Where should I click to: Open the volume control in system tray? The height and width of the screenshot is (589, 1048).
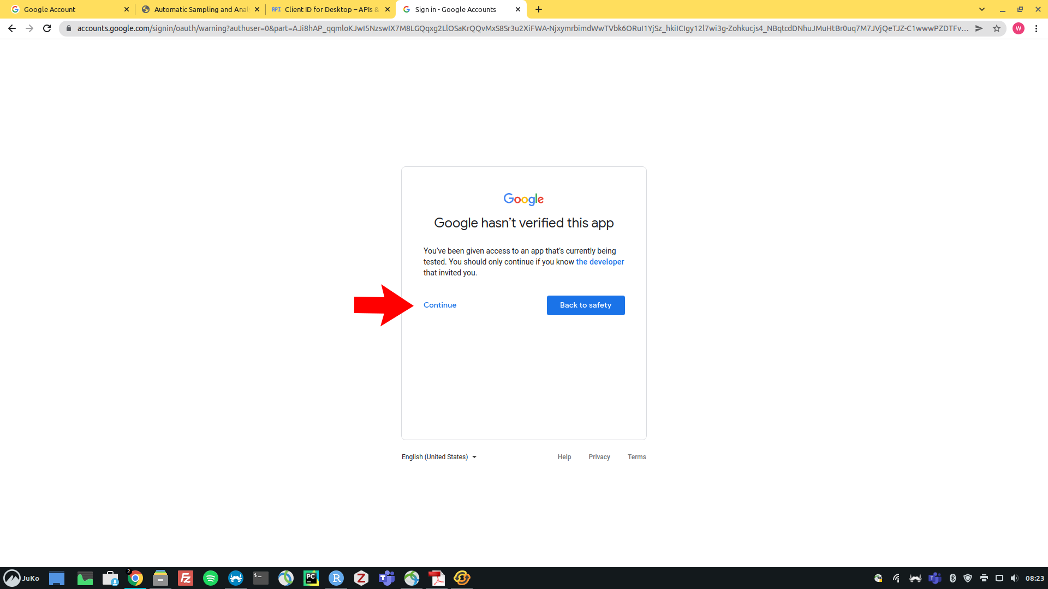1014,578
